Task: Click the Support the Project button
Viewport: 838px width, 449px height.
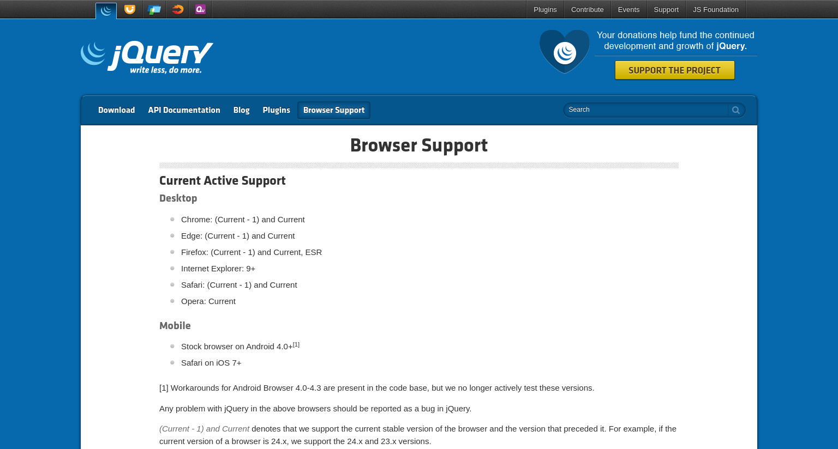Action: [x=674, y=70]
